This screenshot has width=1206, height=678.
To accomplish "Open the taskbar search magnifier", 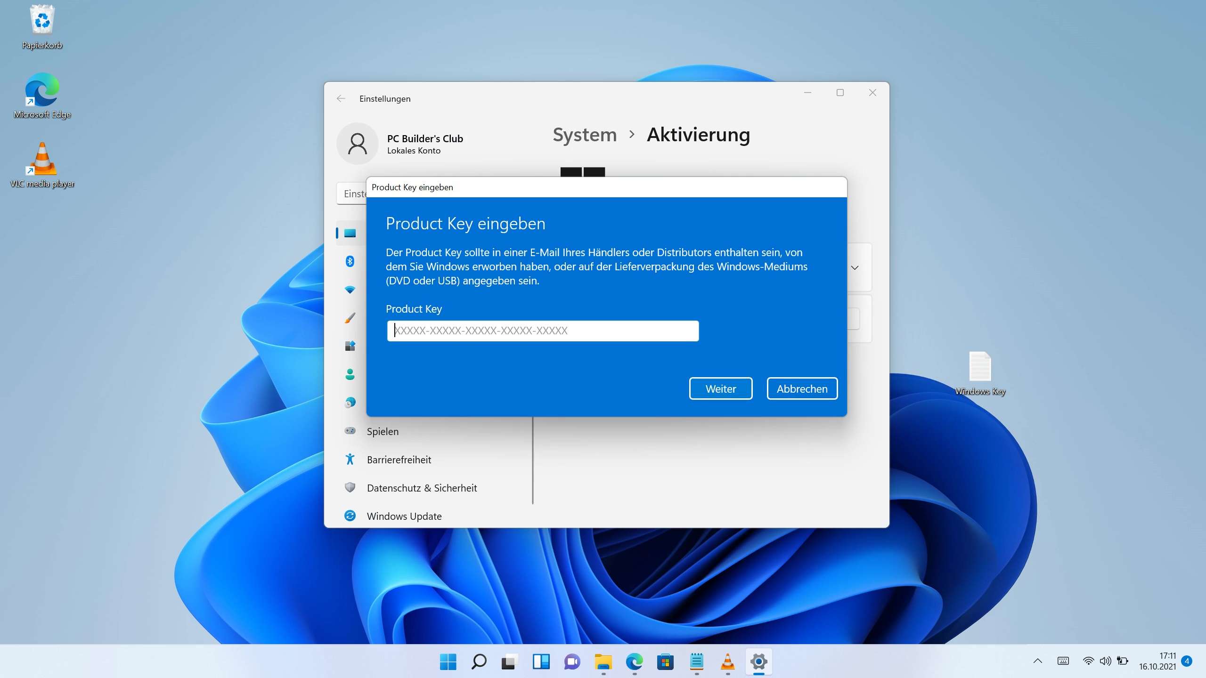I will tap(479, 662).
